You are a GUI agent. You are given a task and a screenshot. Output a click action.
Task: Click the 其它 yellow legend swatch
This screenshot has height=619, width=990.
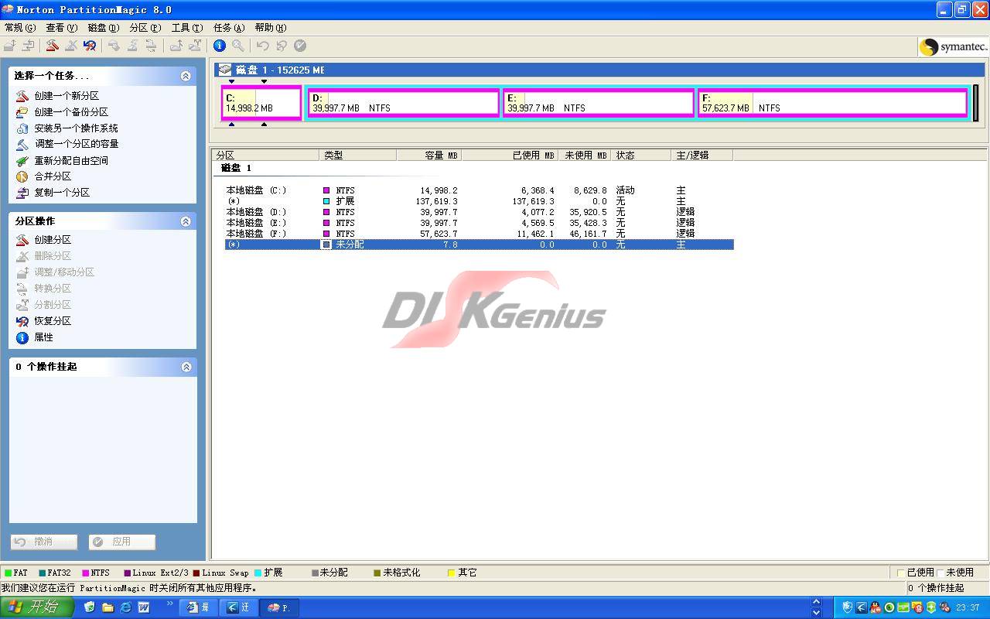[x=451, y=573]
